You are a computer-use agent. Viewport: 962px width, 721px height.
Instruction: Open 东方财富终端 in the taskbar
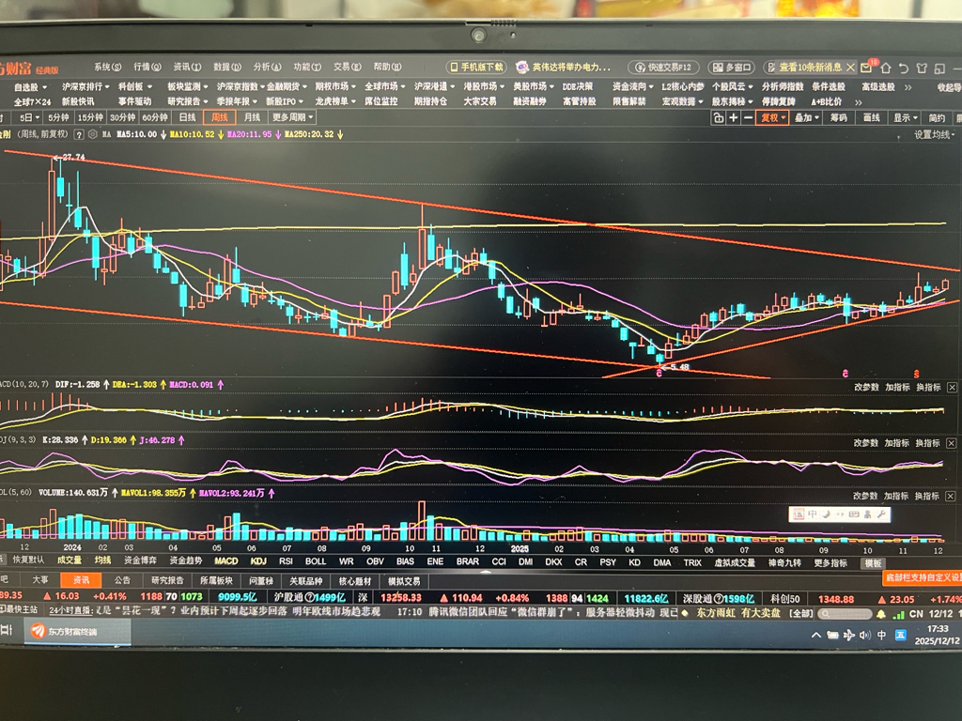pyautogui.click(x=77, y=631)
